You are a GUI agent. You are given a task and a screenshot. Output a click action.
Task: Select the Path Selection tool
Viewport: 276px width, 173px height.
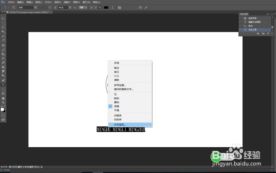pyautogui.click(x=3, y=89)
